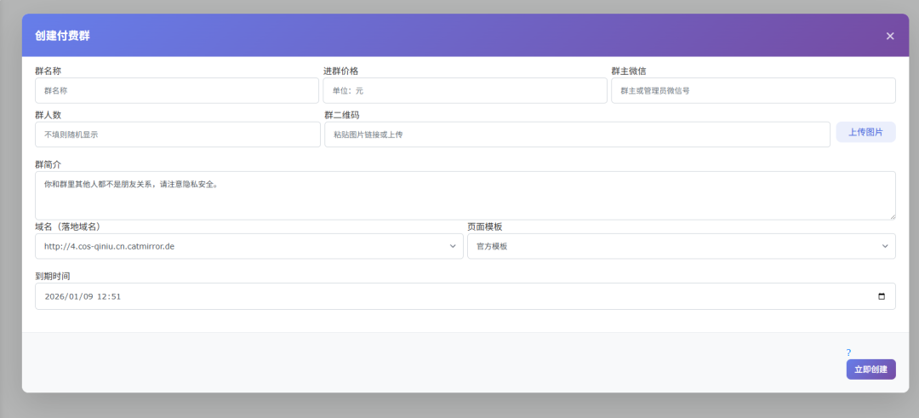Select the minutes 51 in expiry time
This screenshot has height=418, width=919.
pyautogui.click(x=116, y=296)
